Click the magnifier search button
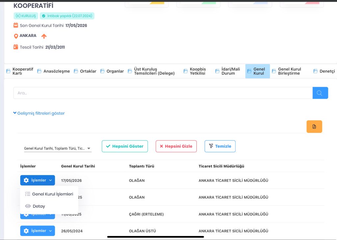Screen dimensions: 337x240 tap(320, 93)
